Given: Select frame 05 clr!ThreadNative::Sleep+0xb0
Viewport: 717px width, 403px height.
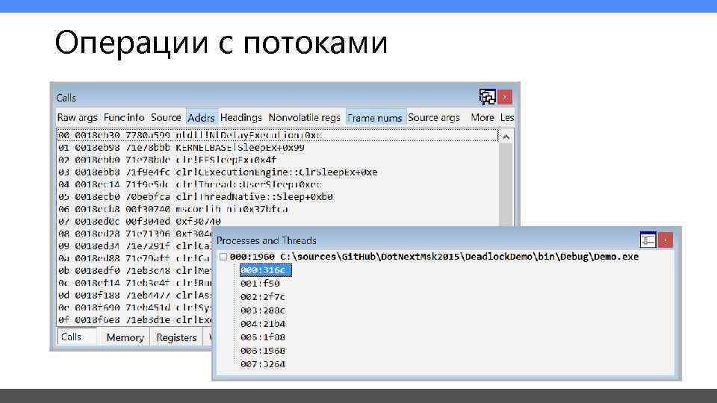Looking at the screenshot, I should [x=195, y=197].
